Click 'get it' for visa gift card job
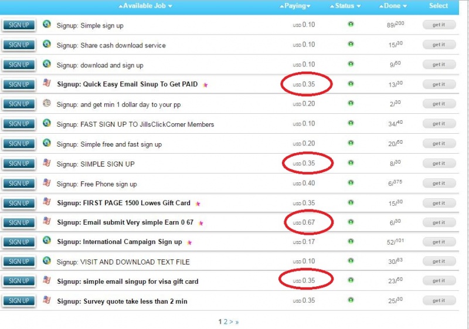Viewport: 469px width, 329px height. (439, 280)
